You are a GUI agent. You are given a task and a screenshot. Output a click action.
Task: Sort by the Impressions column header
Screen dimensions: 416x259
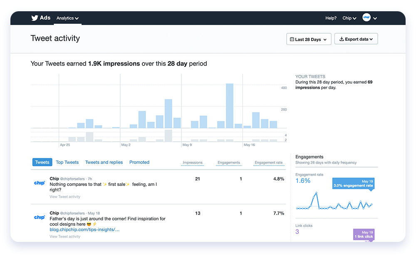(x=193, y=163)
